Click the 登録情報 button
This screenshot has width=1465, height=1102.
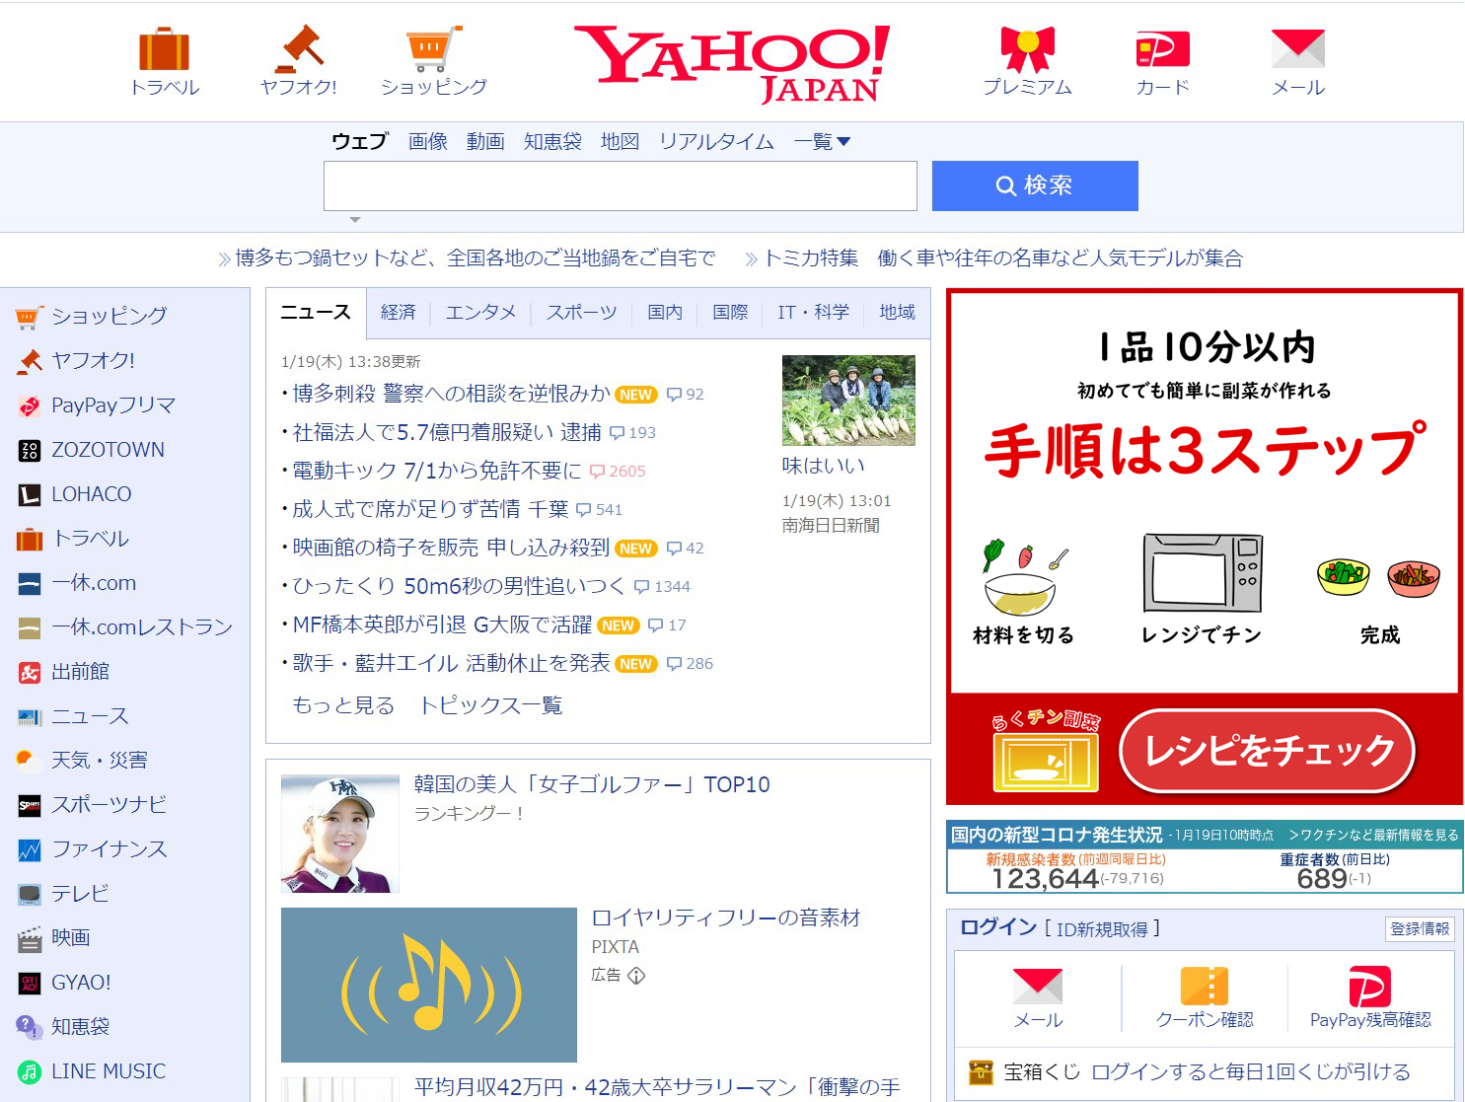[1420, 928]
